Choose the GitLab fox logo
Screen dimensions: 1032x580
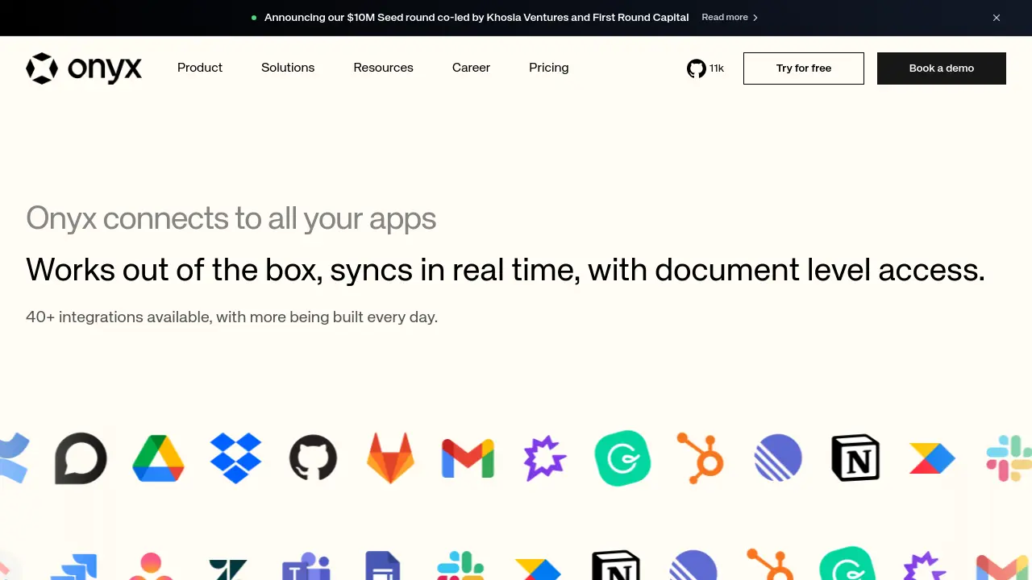[390, 458]
